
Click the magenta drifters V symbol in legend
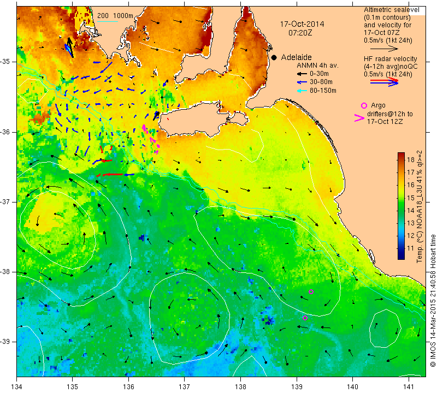pos(359,118)
